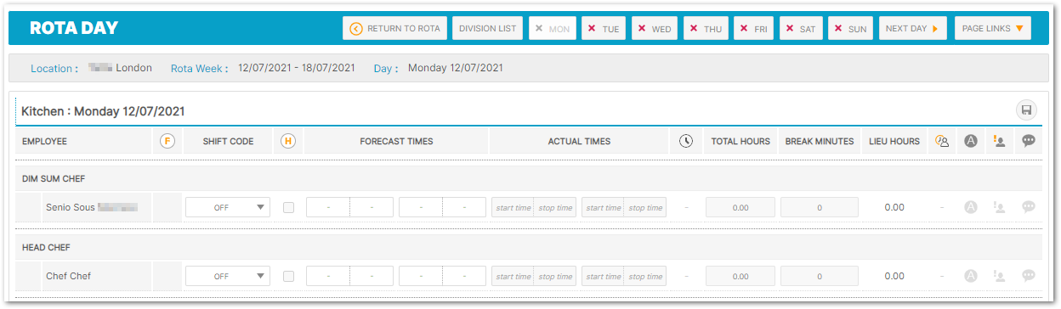Click first actual start time for Senio Sous
This screenshot has width=1061, height=309.
click(513, 207)
